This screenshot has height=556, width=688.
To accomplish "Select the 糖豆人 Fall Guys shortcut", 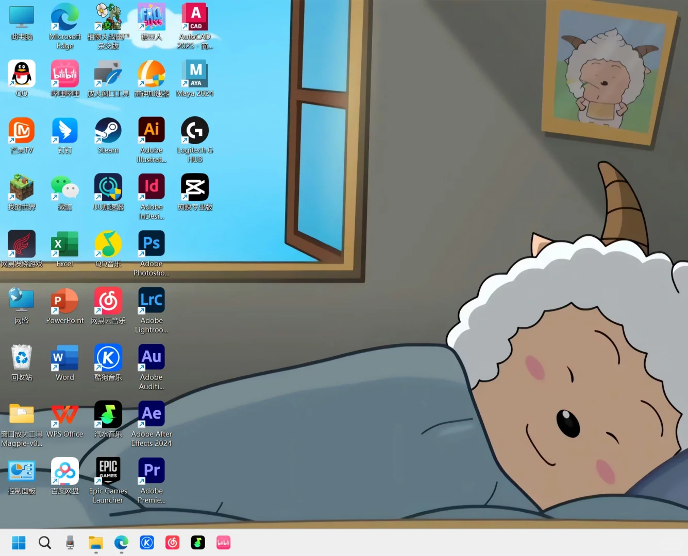I will (152, 23).
